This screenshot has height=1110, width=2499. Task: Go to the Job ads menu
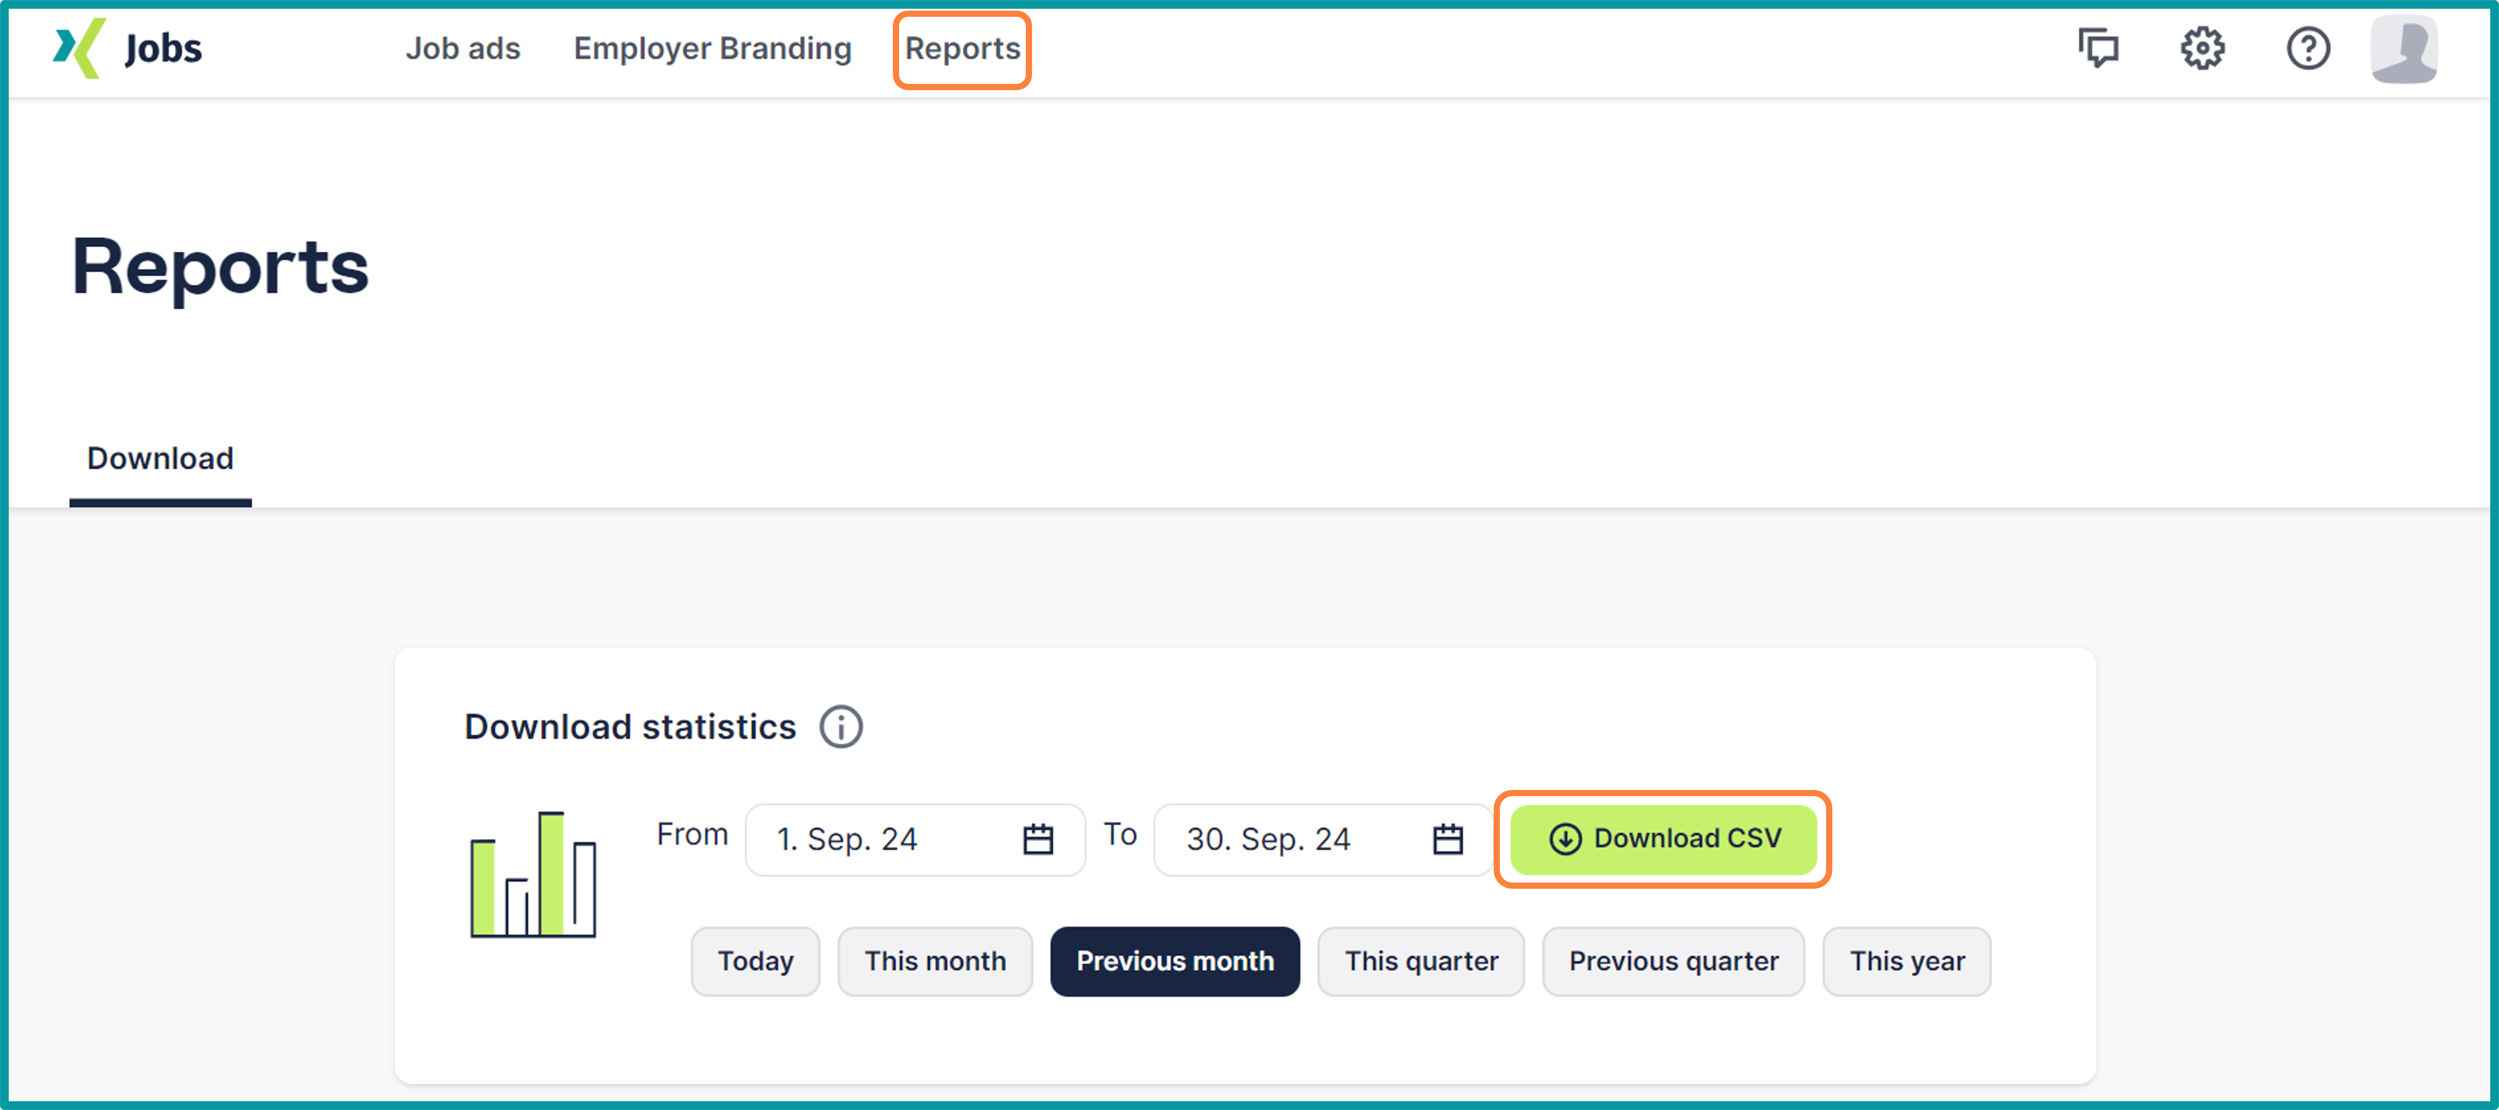tap(463, 48)
